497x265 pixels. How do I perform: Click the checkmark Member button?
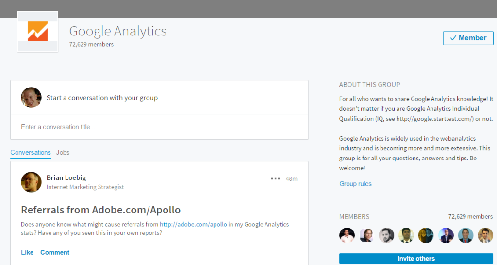(468, 38)
